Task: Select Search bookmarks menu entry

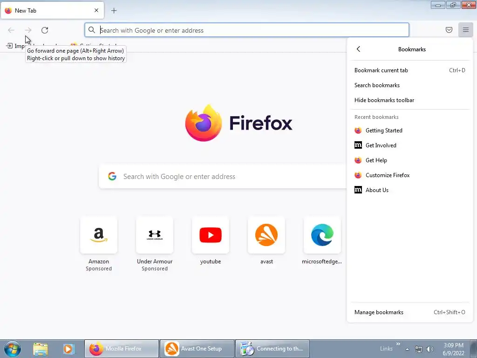Action: tap(410, 85)
